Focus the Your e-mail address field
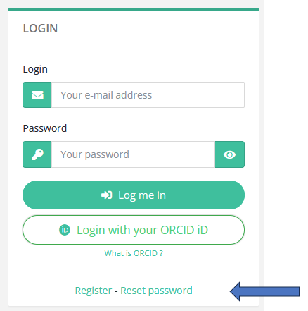This screenshot has height=311, width=308. coord(148,95)
